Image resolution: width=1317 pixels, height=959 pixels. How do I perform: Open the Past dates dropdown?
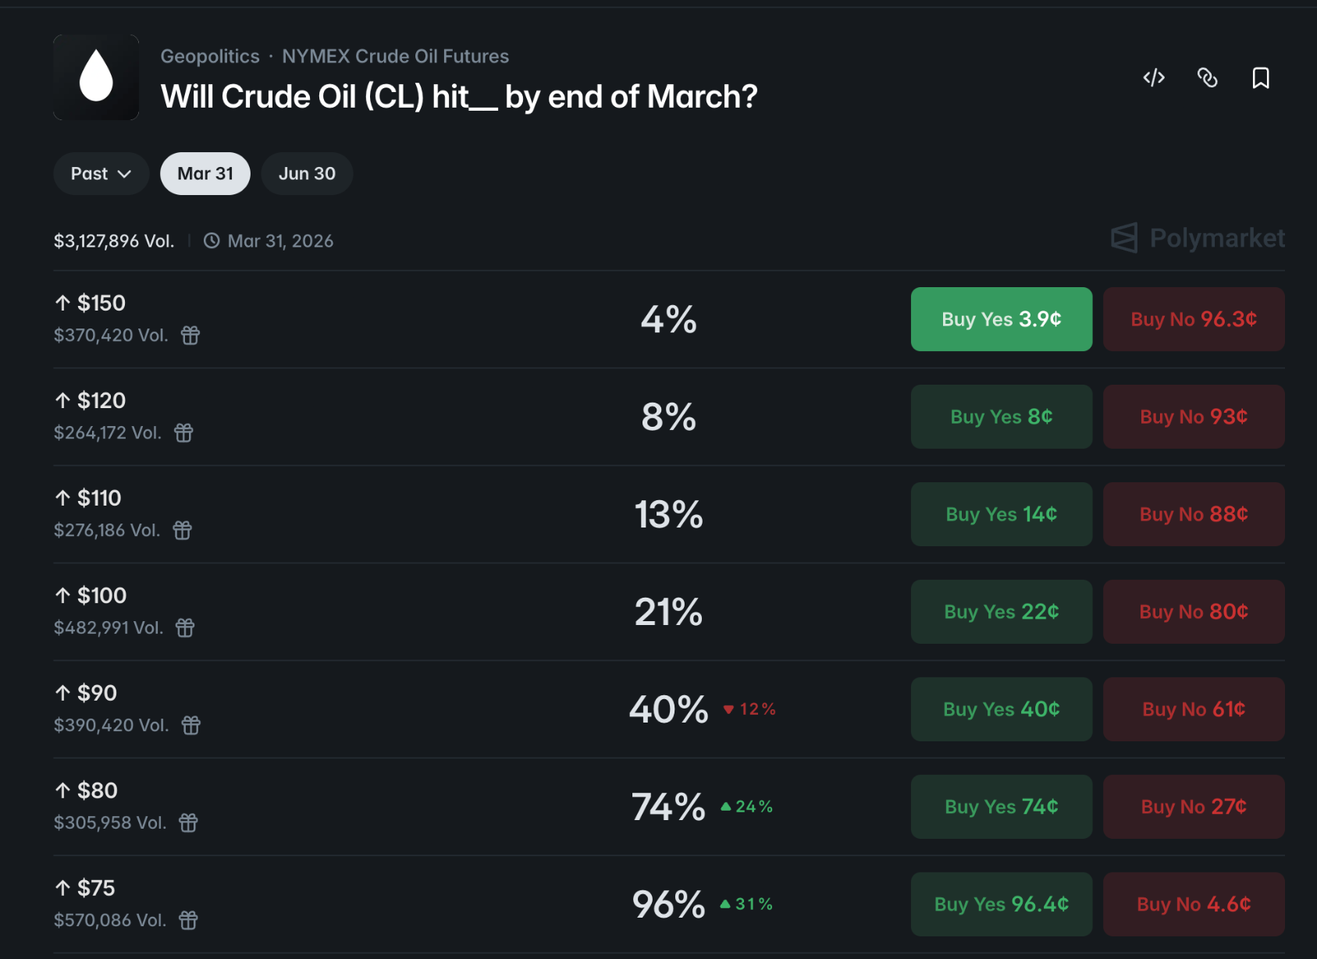(101, 173)
